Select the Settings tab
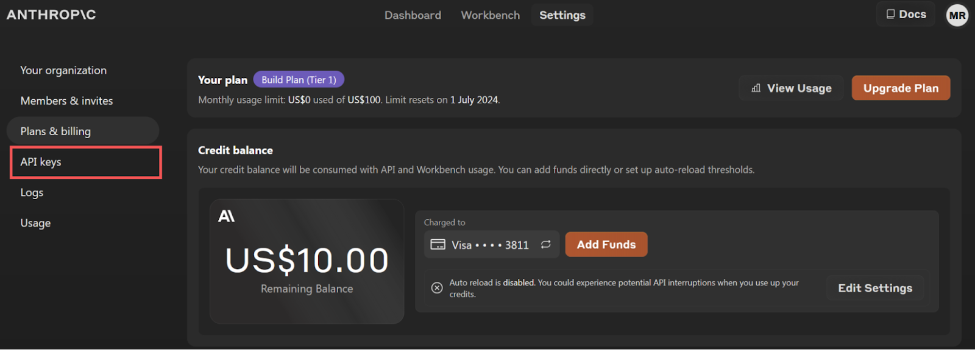 562,15
